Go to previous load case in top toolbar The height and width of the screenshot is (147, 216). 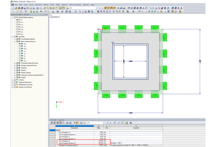(x=100, y=8)
